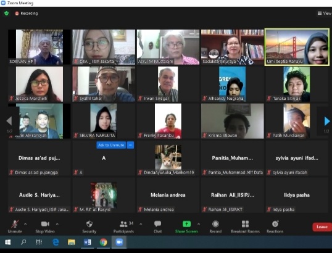Select M. Rif'at Rasyid picture tile
The height and width of the screenshot is (253, 332).
(x=104, y=195)
